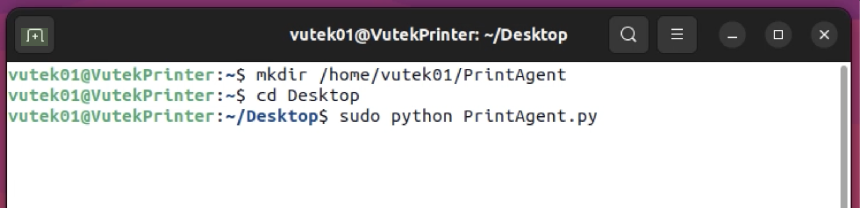Click the vertical scrollbar of the terminal
The height and width of the screenshot is (208, 860).
844,136
